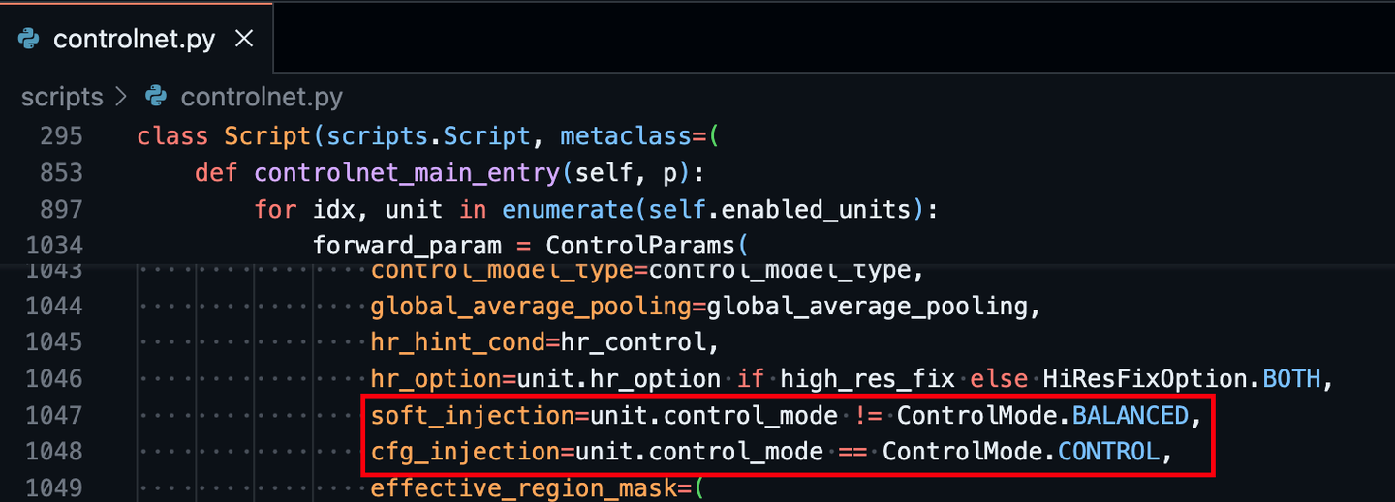Screen dimensions: 1395x502
Task: Click the breadcrumb separator chevron after scripts
Action: (121, 97)
